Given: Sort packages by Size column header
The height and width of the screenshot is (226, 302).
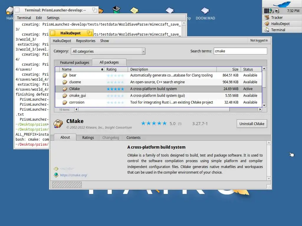Looking at the screenshot, I should [x=229, y=69].
